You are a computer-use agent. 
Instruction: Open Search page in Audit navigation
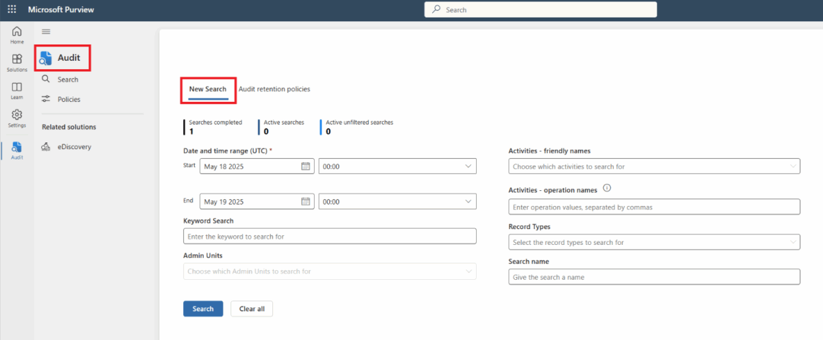(68, 79)
